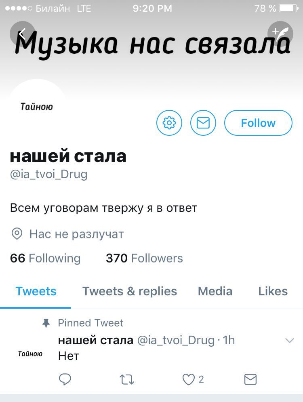Like the pinned tweet heart icon
Screen dimensions: 303x402
pyautogui.click(x=188, y=379)
